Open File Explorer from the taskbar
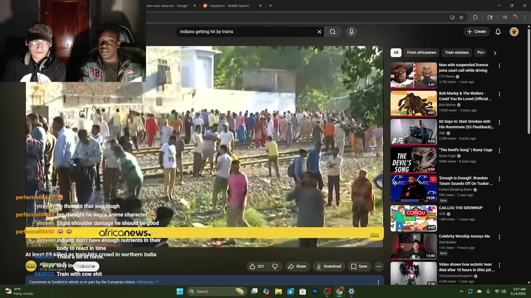531x298 pixels. coord(278,291)
